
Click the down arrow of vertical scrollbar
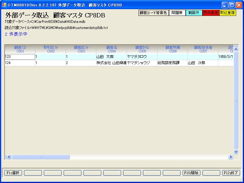pyautogui.click(x=236, y=151)
